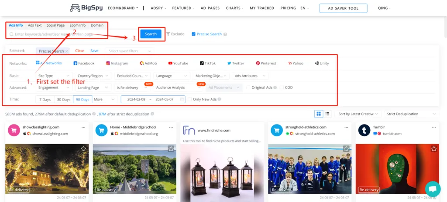This screenshot has height=202, width=447.
Task: Open the date range calendar icon
Action: click(182, 99)
